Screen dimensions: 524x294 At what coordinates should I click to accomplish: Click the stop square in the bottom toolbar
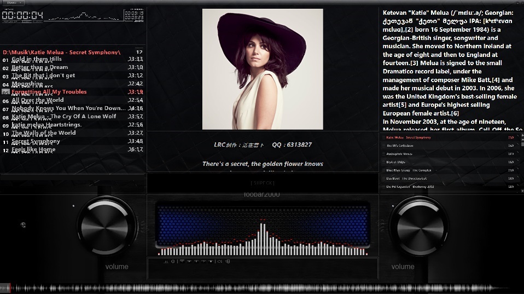[211, 262]
